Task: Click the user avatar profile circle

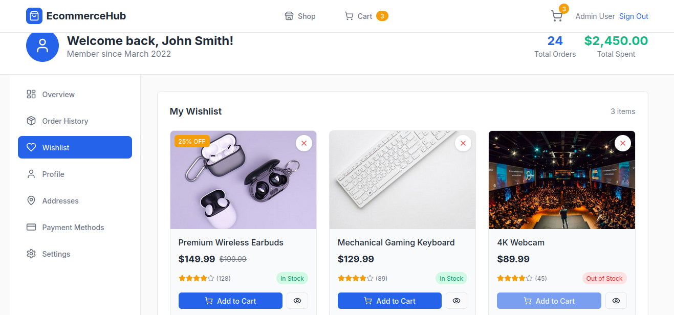Action: click(x=42, y=46)
